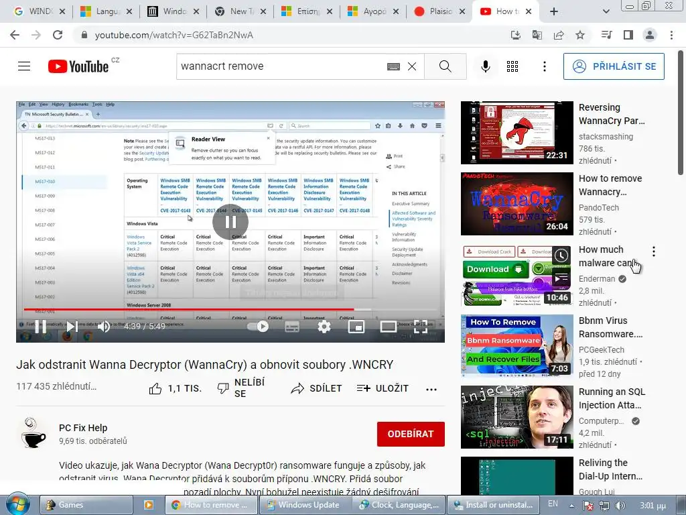Screen dimensions: 686x515
Task: Start voice search with microphone
Action: [485, 66]
